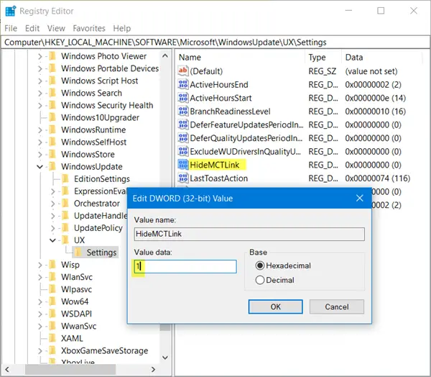Click the Value data input field
431x377 pixels.
(x=185, y=267)
